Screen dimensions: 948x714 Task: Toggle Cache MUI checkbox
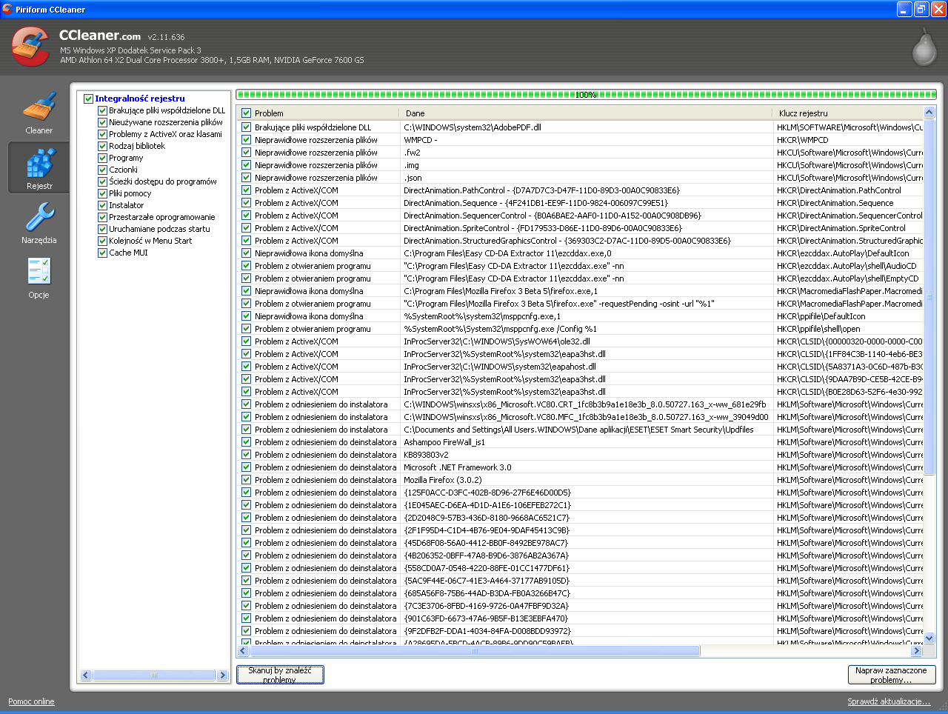(x=103, y=253)
